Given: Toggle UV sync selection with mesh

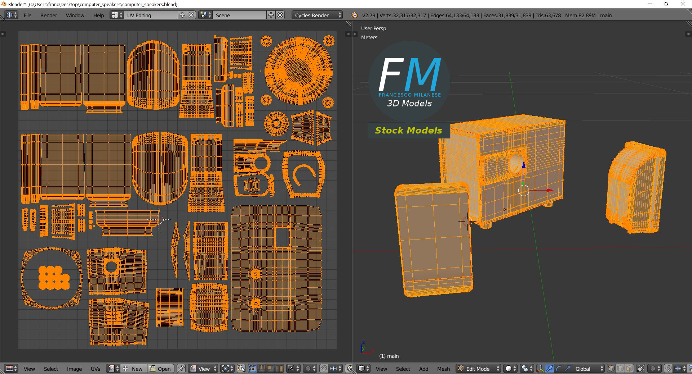Looking at the screenshot, I should pyautogui.click(x=241, y=369).
